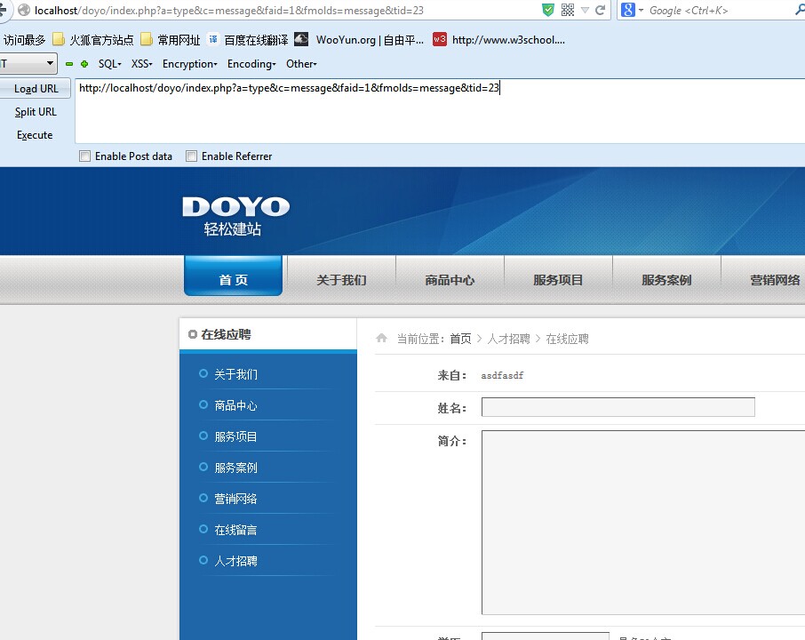
Task: Select the 关于我们 navigation tab
Action: coord(341,280)
